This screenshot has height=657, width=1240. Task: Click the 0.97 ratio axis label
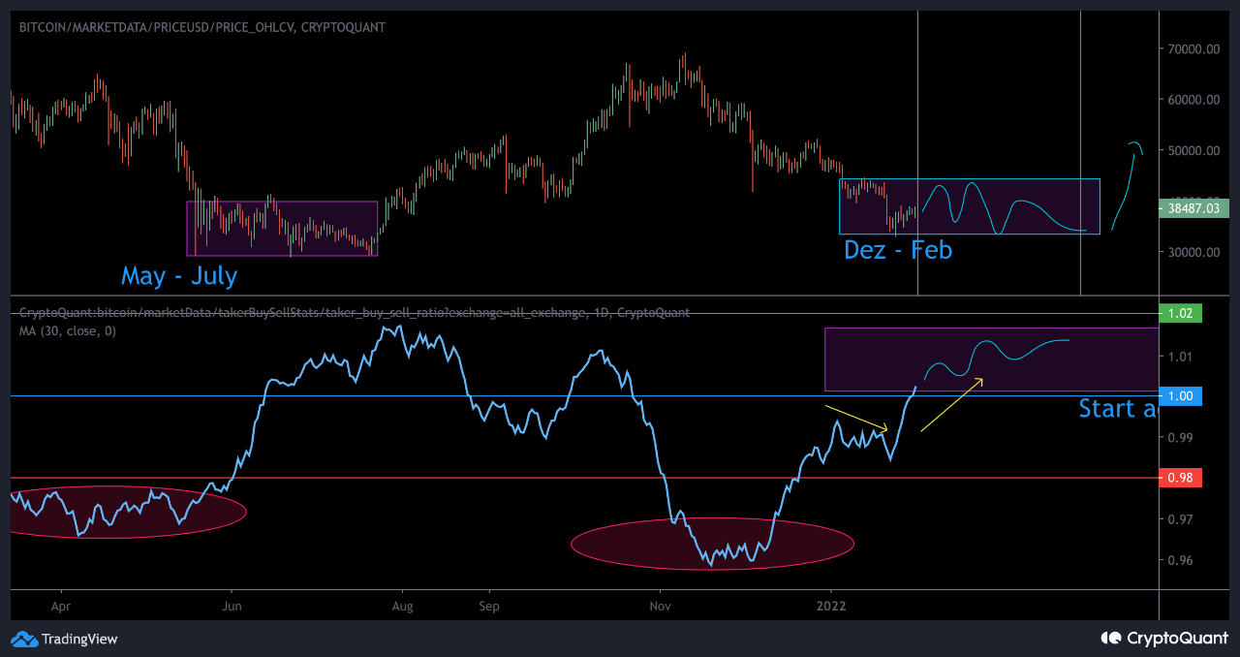pos(1179,519)
